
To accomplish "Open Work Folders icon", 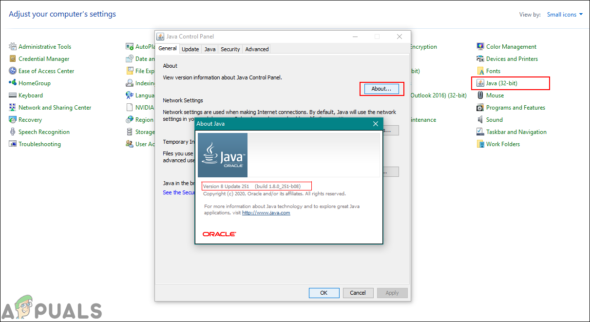I will pyautogui.click(x=480, y=144).
